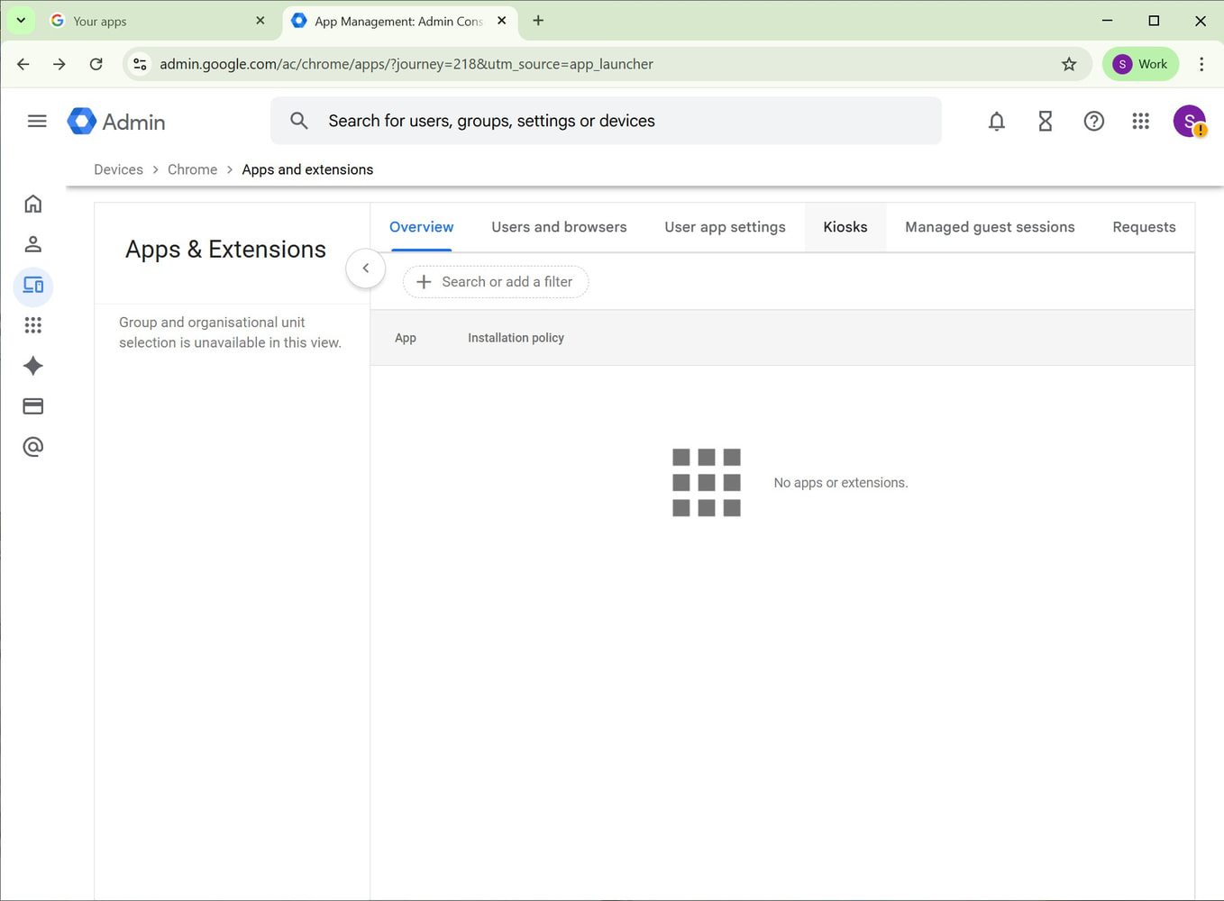Open Billing card icon in sidebar
The image size is (1224, 901).
(x=33, y=406)
